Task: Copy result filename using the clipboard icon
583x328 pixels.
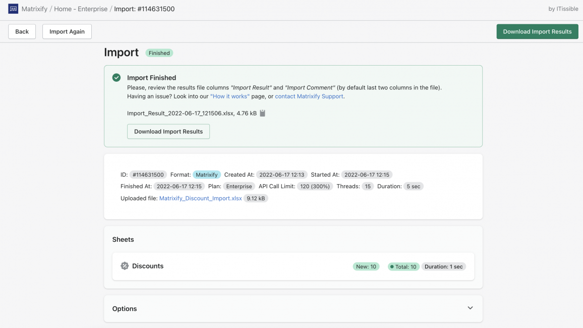Action: point(261,114)
